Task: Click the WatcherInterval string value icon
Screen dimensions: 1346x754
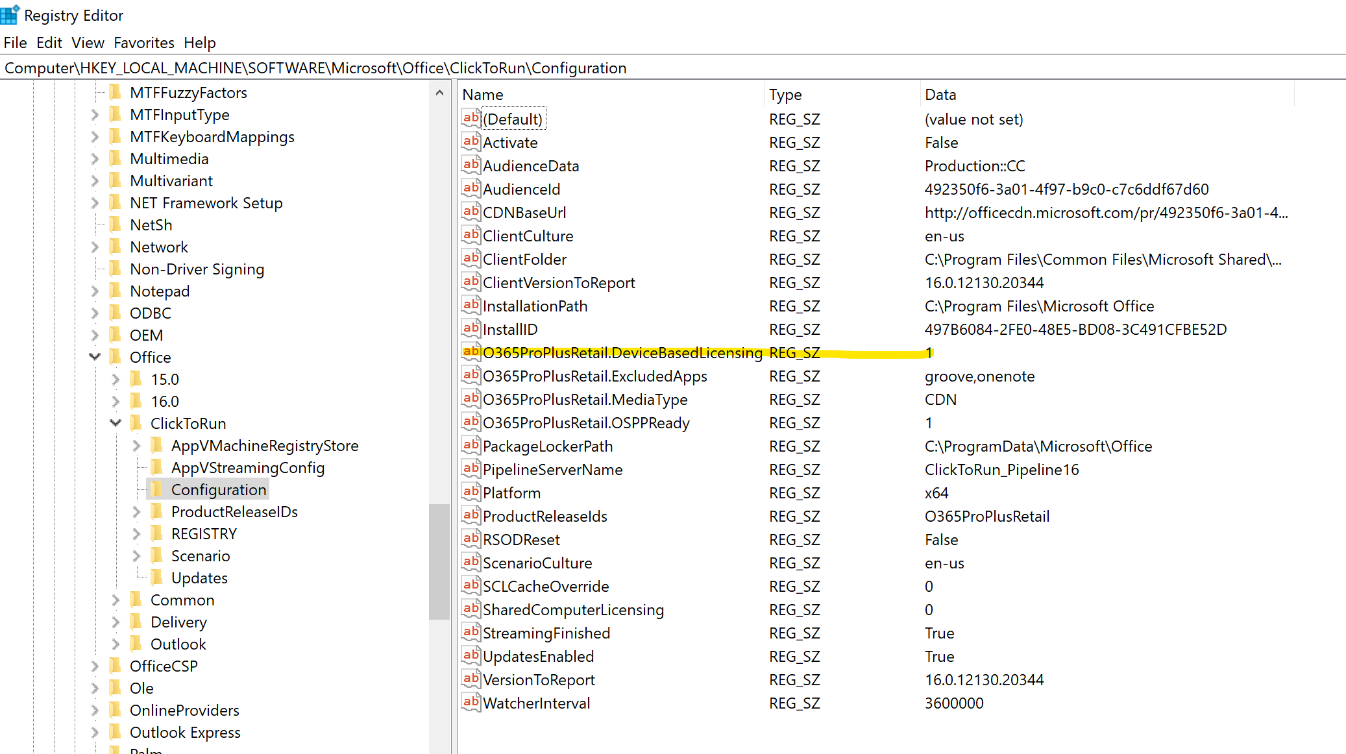Action: coord(471,703)
